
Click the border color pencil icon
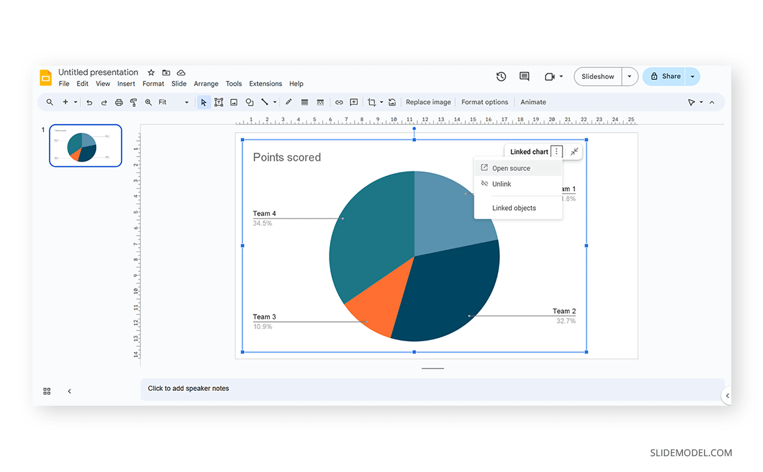[289, 102]
